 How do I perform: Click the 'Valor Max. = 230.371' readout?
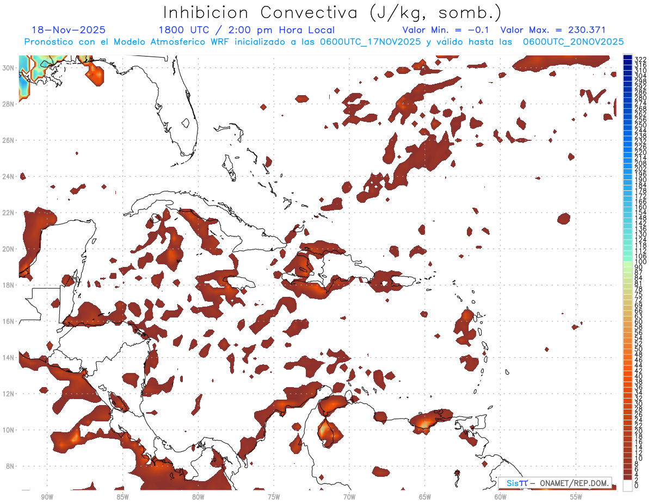[x=553, y=30]
